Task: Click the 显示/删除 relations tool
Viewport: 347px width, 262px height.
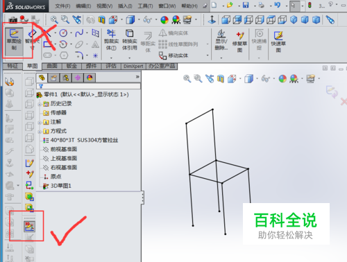Action: (221, 40)
